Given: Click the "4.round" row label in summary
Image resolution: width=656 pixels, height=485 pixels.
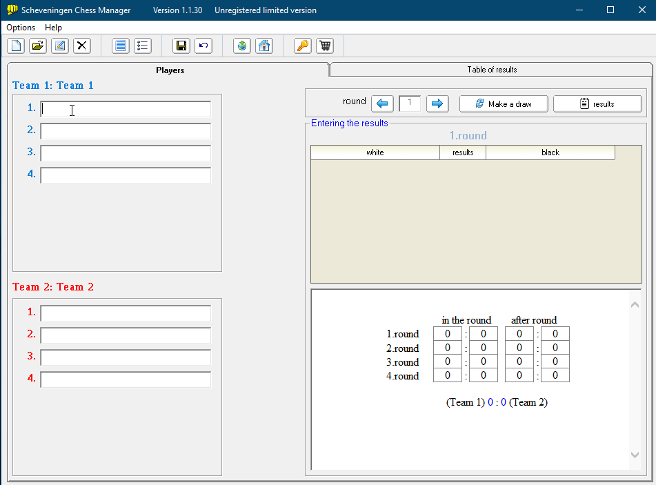Looking at the screenshot, I should click(402, 376).
